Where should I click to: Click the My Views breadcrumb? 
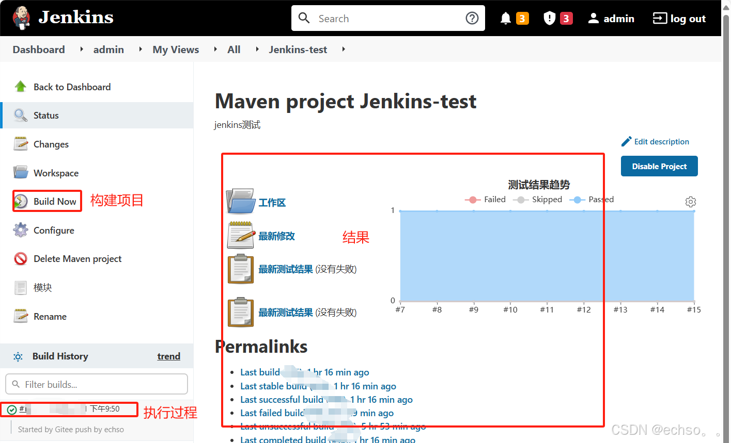pyautogui.click(x=176, y=50)
